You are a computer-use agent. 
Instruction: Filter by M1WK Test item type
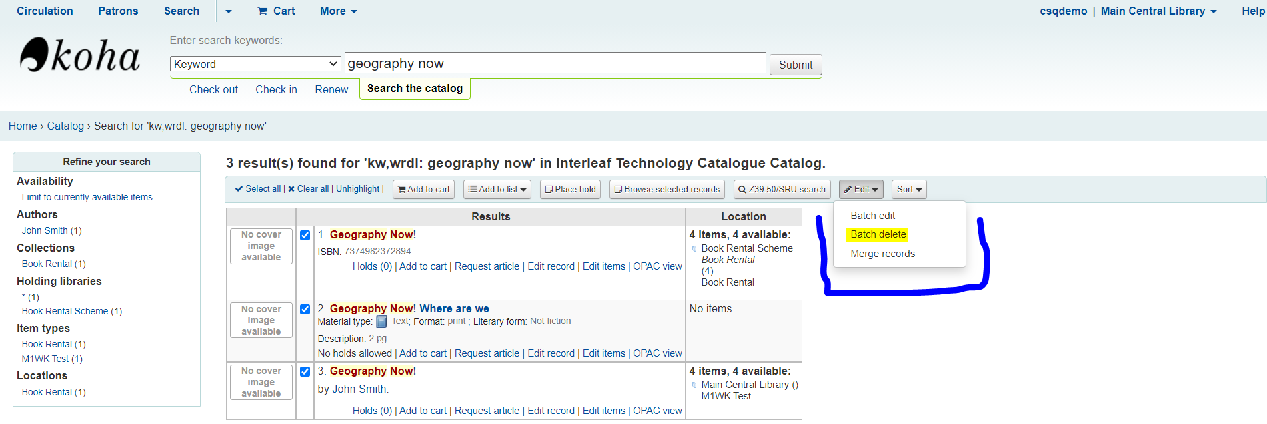click(x=45, y=359)
